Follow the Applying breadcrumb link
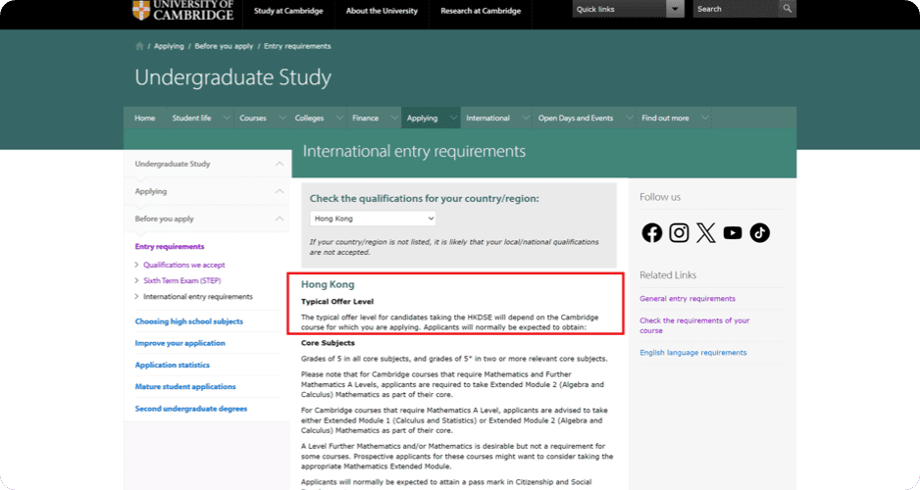The height and width of the screenshot is (490, 920). tap(169, 46)
